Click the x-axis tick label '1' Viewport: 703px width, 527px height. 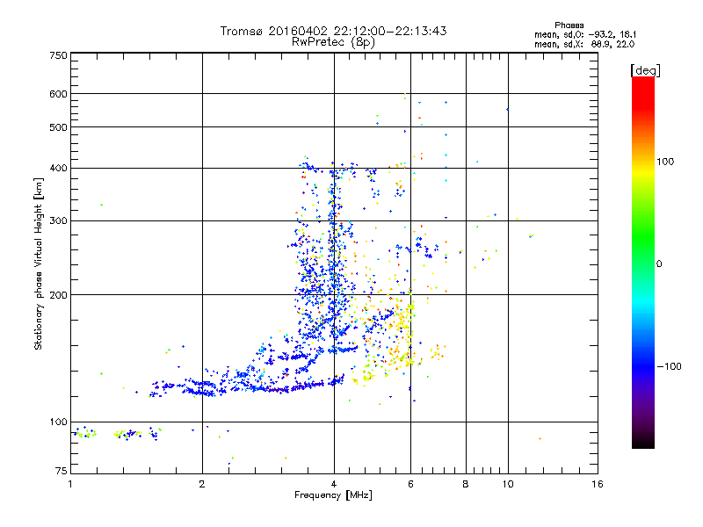(70, 484)
